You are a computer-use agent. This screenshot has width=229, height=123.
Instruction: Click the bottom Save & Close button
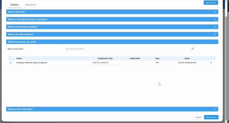coord(211,117)
